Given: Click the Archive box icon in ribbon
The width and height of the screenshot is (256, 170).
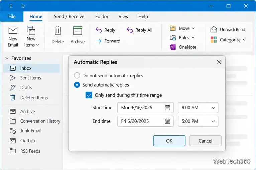Looking at the screenshot, I should 78,31.
